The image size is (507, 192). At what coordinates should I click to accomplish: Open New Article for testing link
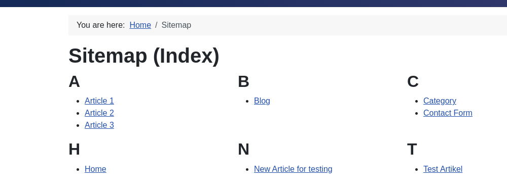pyautogui.click(x=293, y=169)
